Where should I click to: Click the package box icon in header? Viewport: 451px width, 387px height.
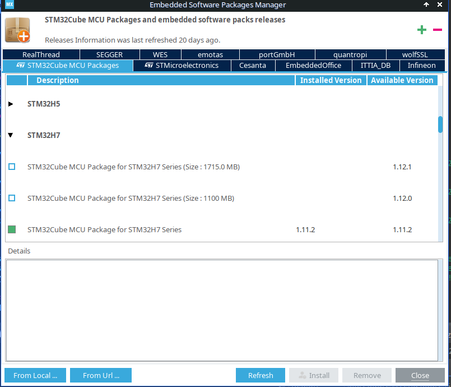17,30
